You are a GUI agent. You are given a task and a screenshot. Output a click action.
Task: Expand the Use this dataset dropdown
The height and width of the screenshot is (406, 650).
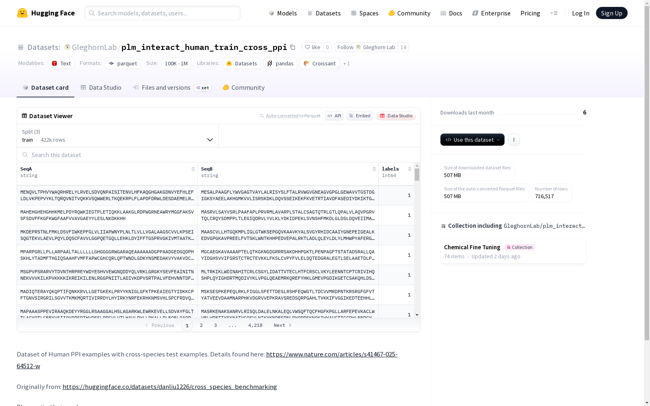472,140
